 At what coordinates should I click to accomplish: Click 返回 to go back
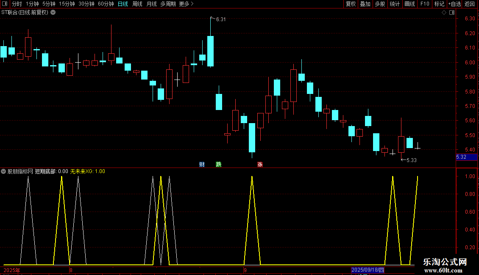470,4
